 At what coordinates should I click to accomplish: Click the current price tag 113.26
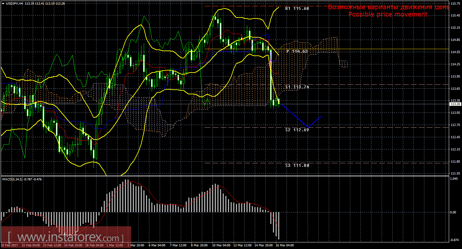455,104
